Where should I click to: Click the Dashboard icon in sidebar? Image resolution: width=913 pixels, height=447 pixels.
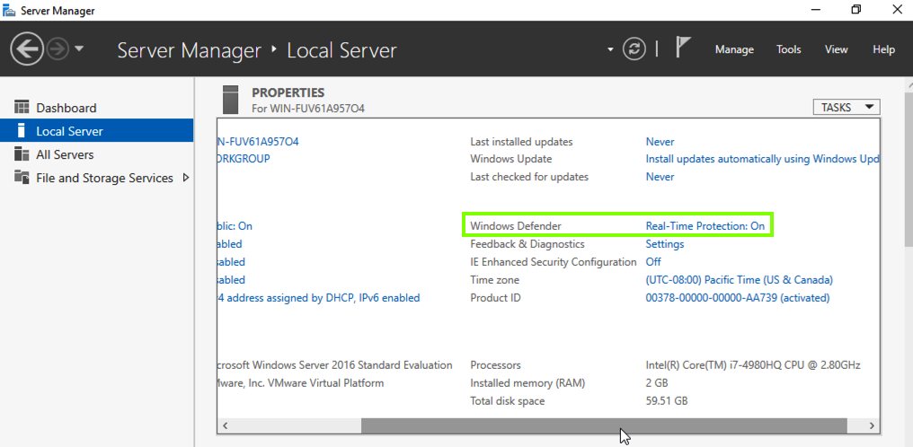(x=22, y=108)
